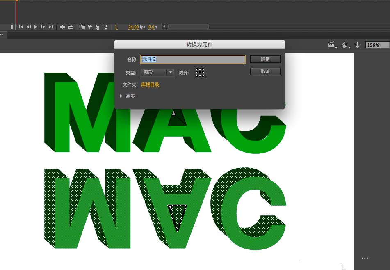Click the 转换为元件 dialog title bar
This screenshot has height=270, width=390.
pyautogui.click(x=199, y=45)
